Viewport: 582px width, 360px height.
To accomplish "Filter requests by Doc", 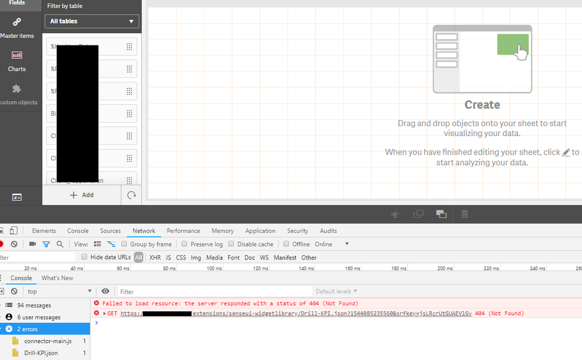I will click(250, 258).
